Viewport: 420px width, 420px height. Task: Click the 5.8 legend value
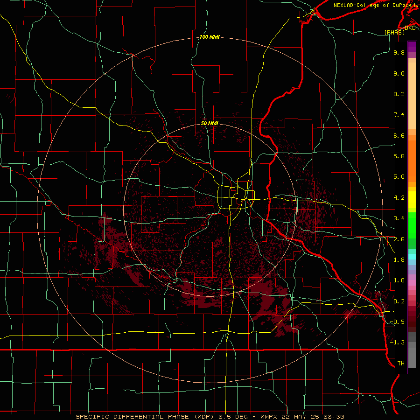click(399, 156)
